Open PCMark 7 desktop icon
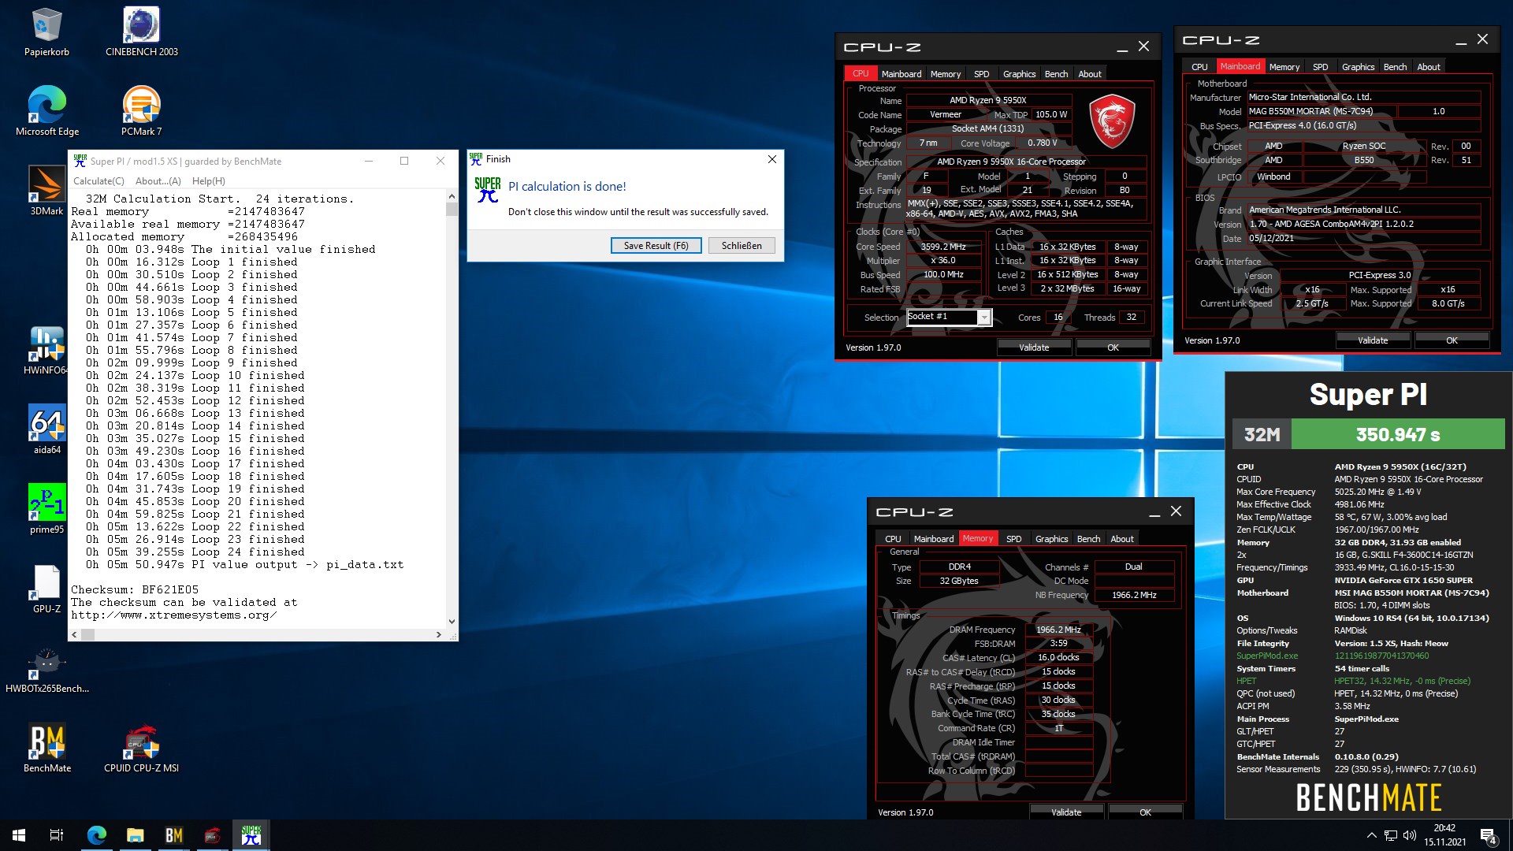1513x851 pixels. tap(142, 111)
